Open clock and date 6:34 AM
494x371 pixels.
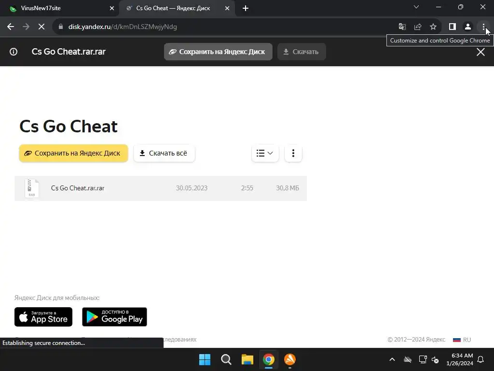[460, 359]
